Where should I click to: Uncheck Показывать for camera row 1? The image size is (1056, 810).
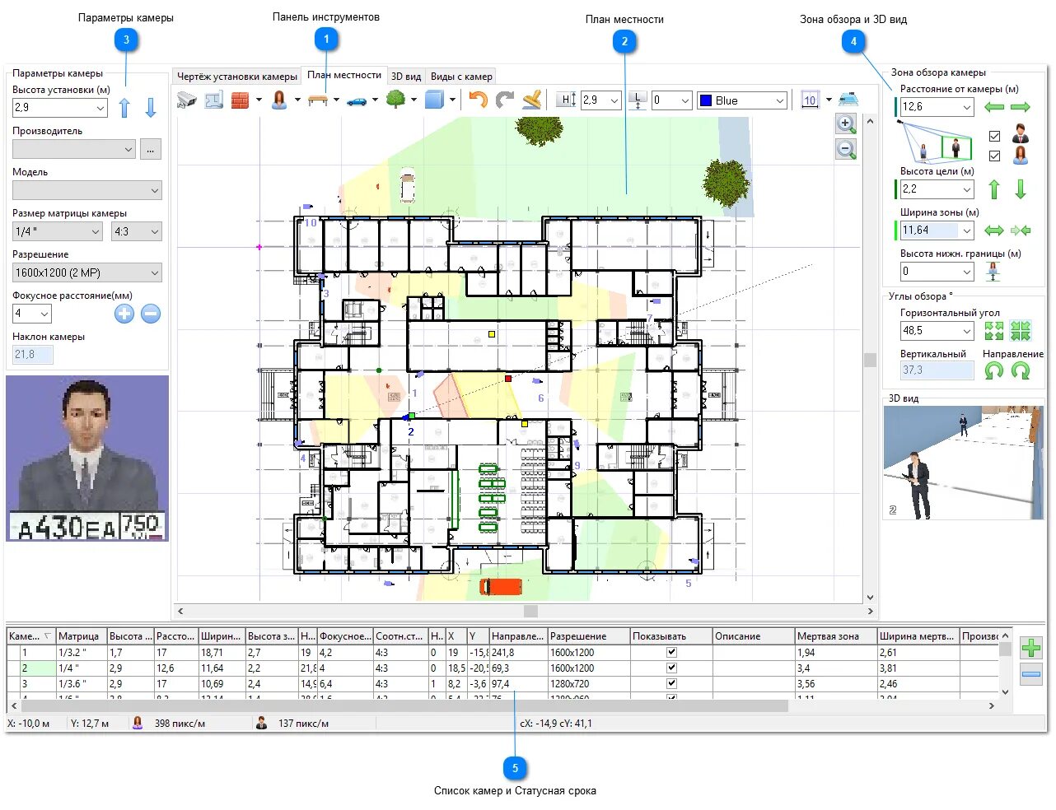point(671,652)
